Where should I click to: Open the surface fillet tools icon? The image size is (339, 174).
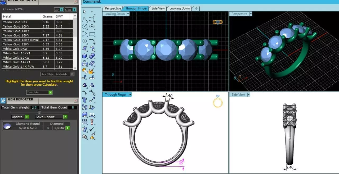pyautogui.click(x=92, y=48)
